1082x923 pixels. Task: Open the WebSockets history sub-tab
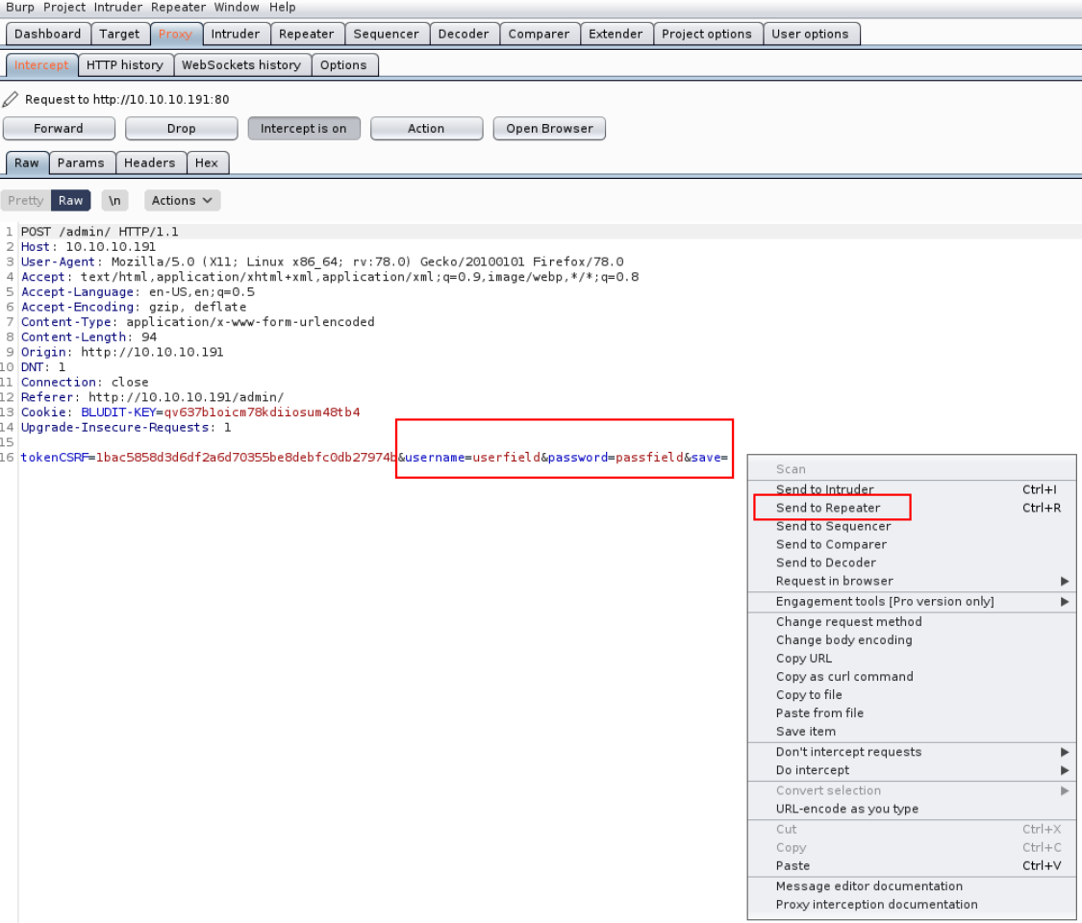[x=241, y=64]
